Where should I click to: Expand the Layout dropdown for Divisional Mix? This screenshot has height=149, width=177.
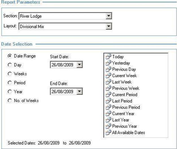click(x=109, y=27)
